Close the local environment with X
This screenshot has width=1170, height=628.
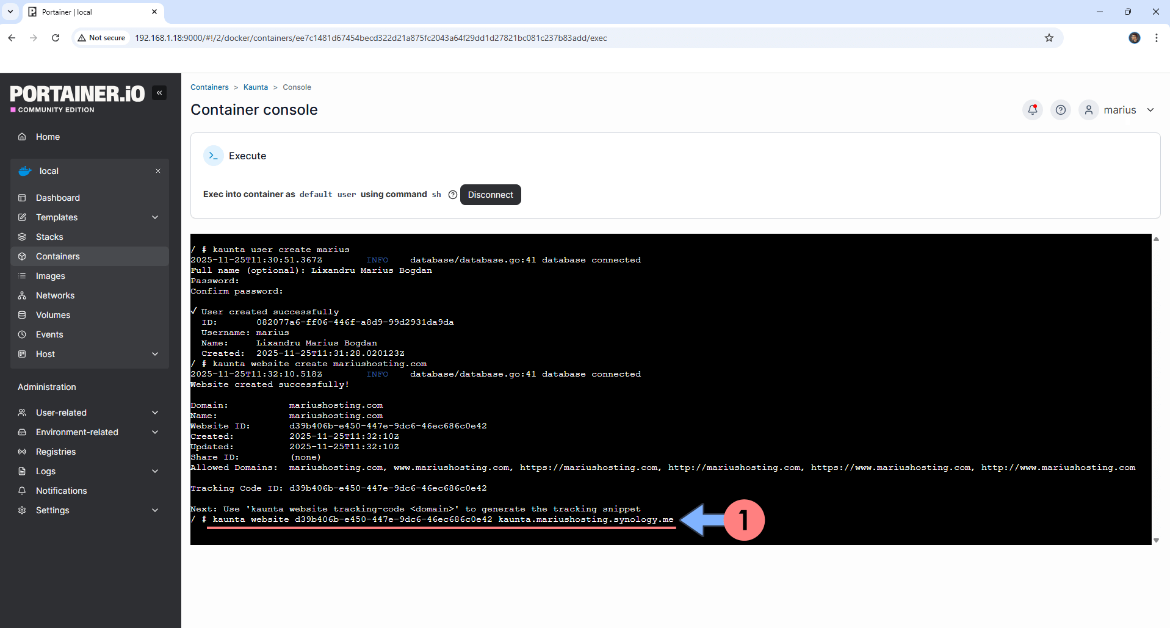[x=158, y=171]
